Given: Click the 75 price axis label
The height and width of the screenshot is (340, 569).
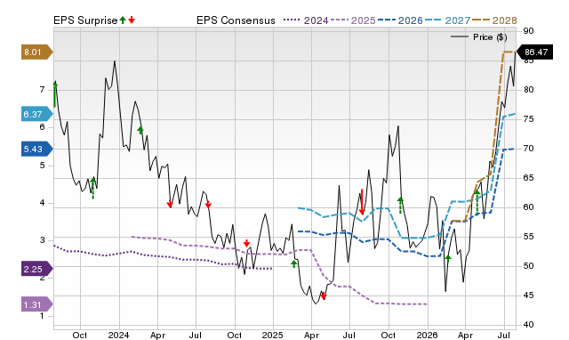Looking at the screenshot, I should [529, 119].
